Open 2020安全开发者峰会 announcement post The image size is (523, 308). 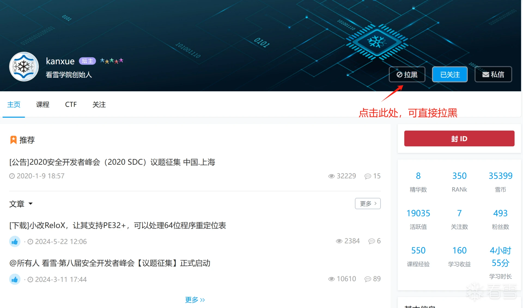112,162
